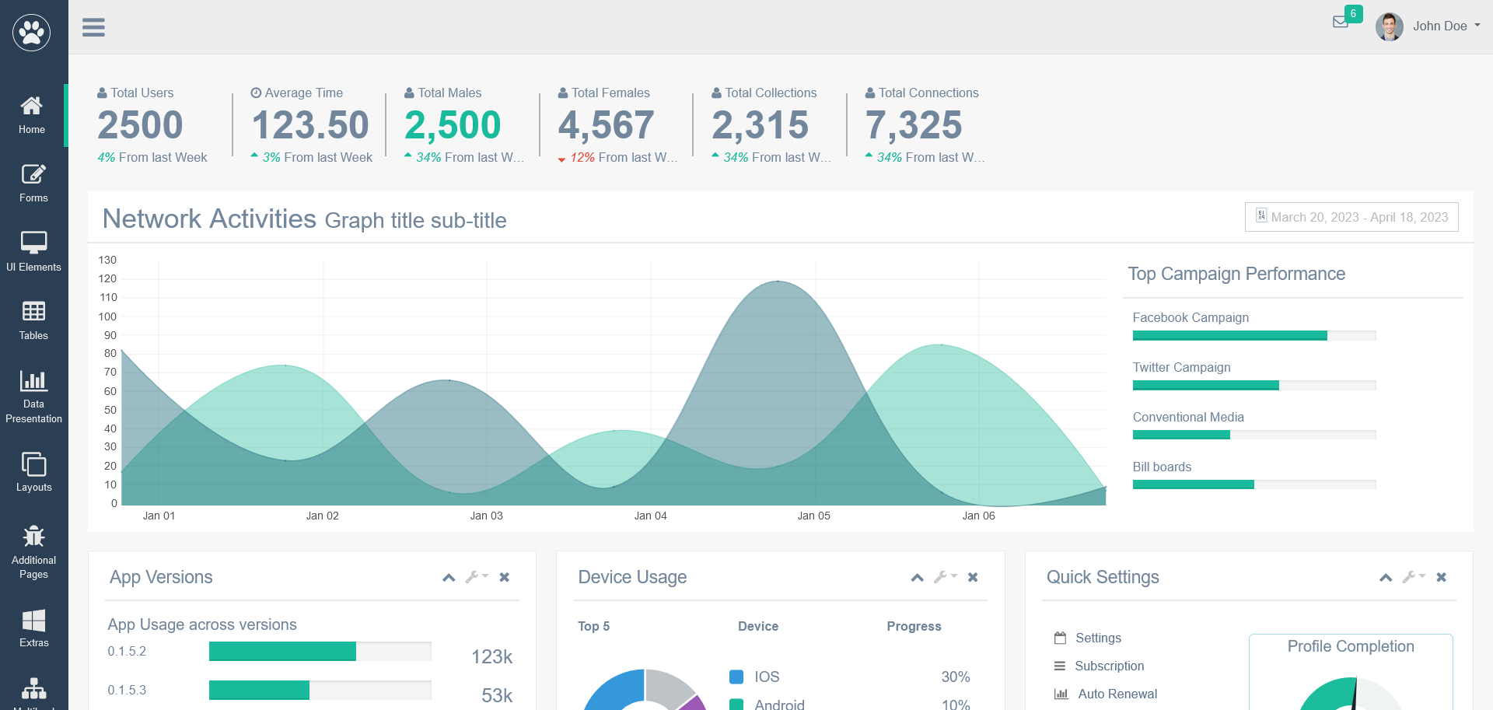Click the 0.1.5.3 version progress bar
Viewport: 1493px width, 710px height.
click(x=320, y=691)
